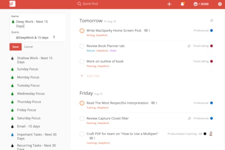Open the karma score 38388
The height and width of the screenshot is (150, 225).
point(201,4)
